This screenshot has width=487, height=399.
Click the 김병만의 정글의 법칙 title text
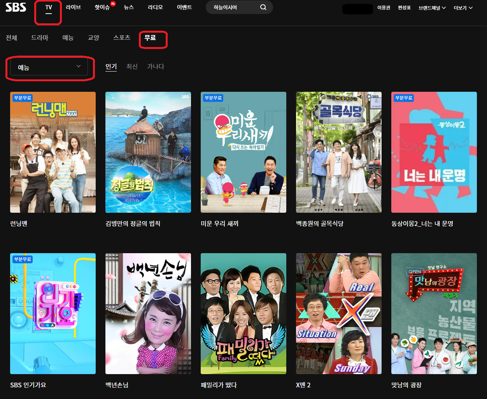click(x=133, y=224)
